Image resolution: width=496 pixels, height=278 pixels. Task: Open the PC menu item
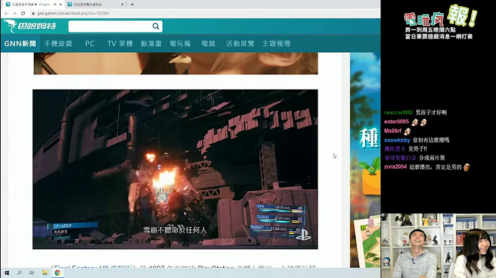(x=90, y=43)
